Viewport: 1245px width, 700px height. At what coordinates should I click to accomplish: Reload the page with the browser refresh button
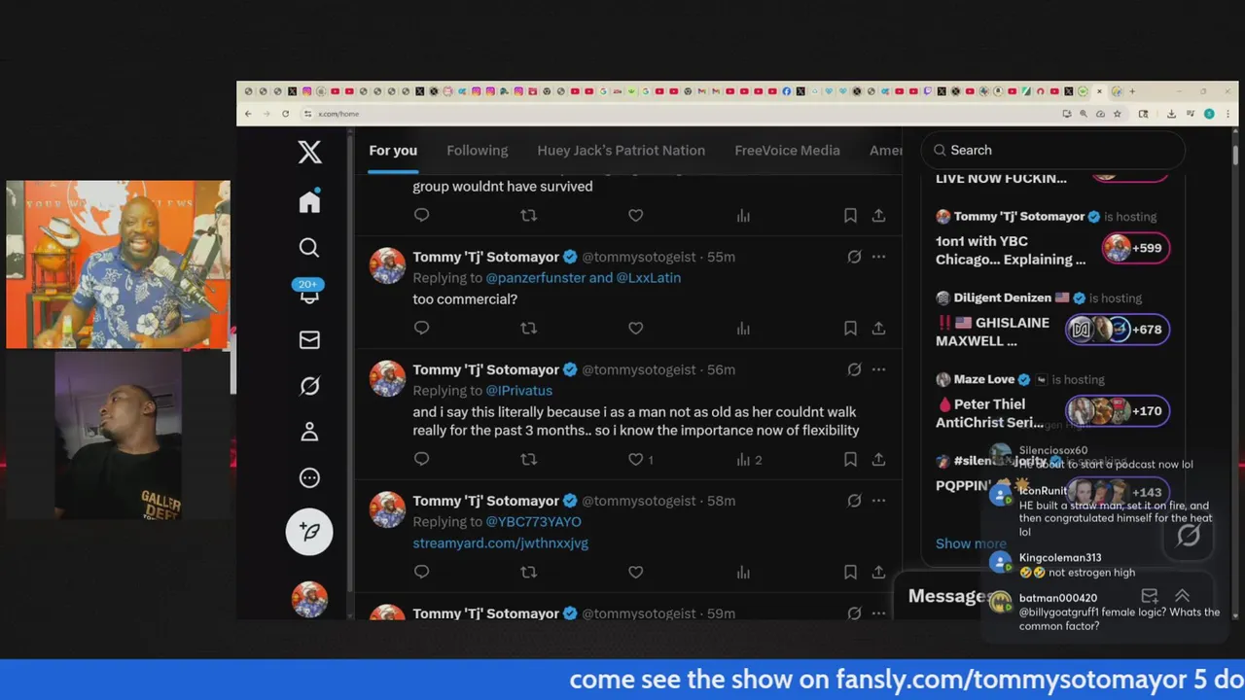point(285,114)
